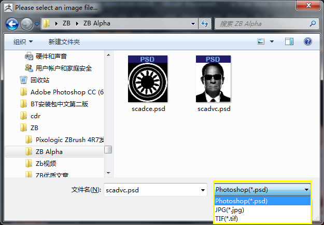Open the 组织 menu
This screenshot has width=324, height=225.
pos(23,42)
